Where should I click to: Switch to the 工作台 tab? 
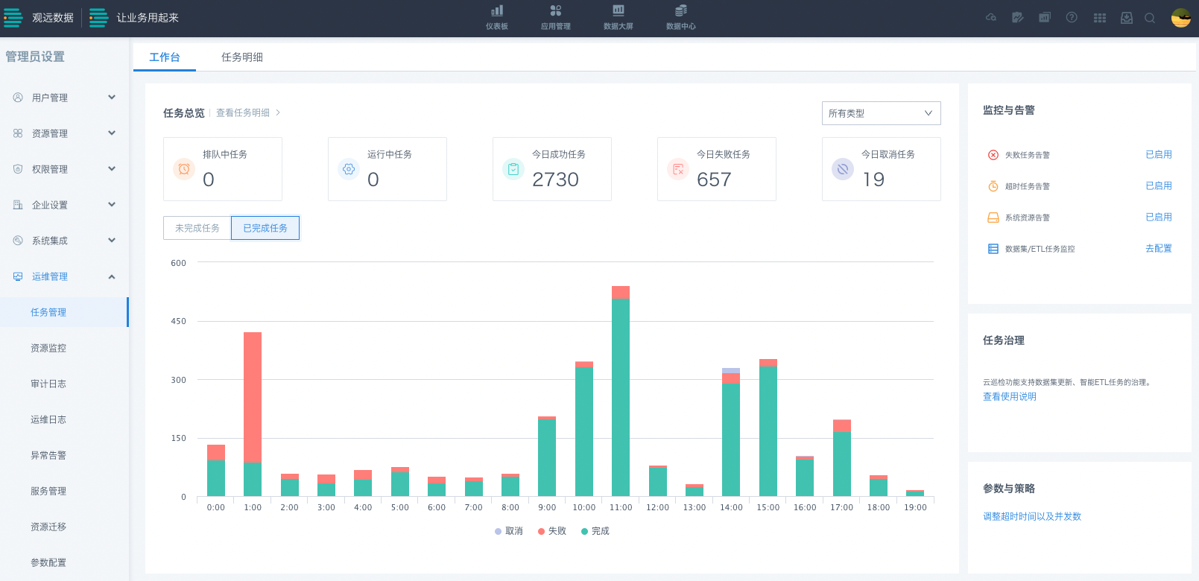pos(165,57)
